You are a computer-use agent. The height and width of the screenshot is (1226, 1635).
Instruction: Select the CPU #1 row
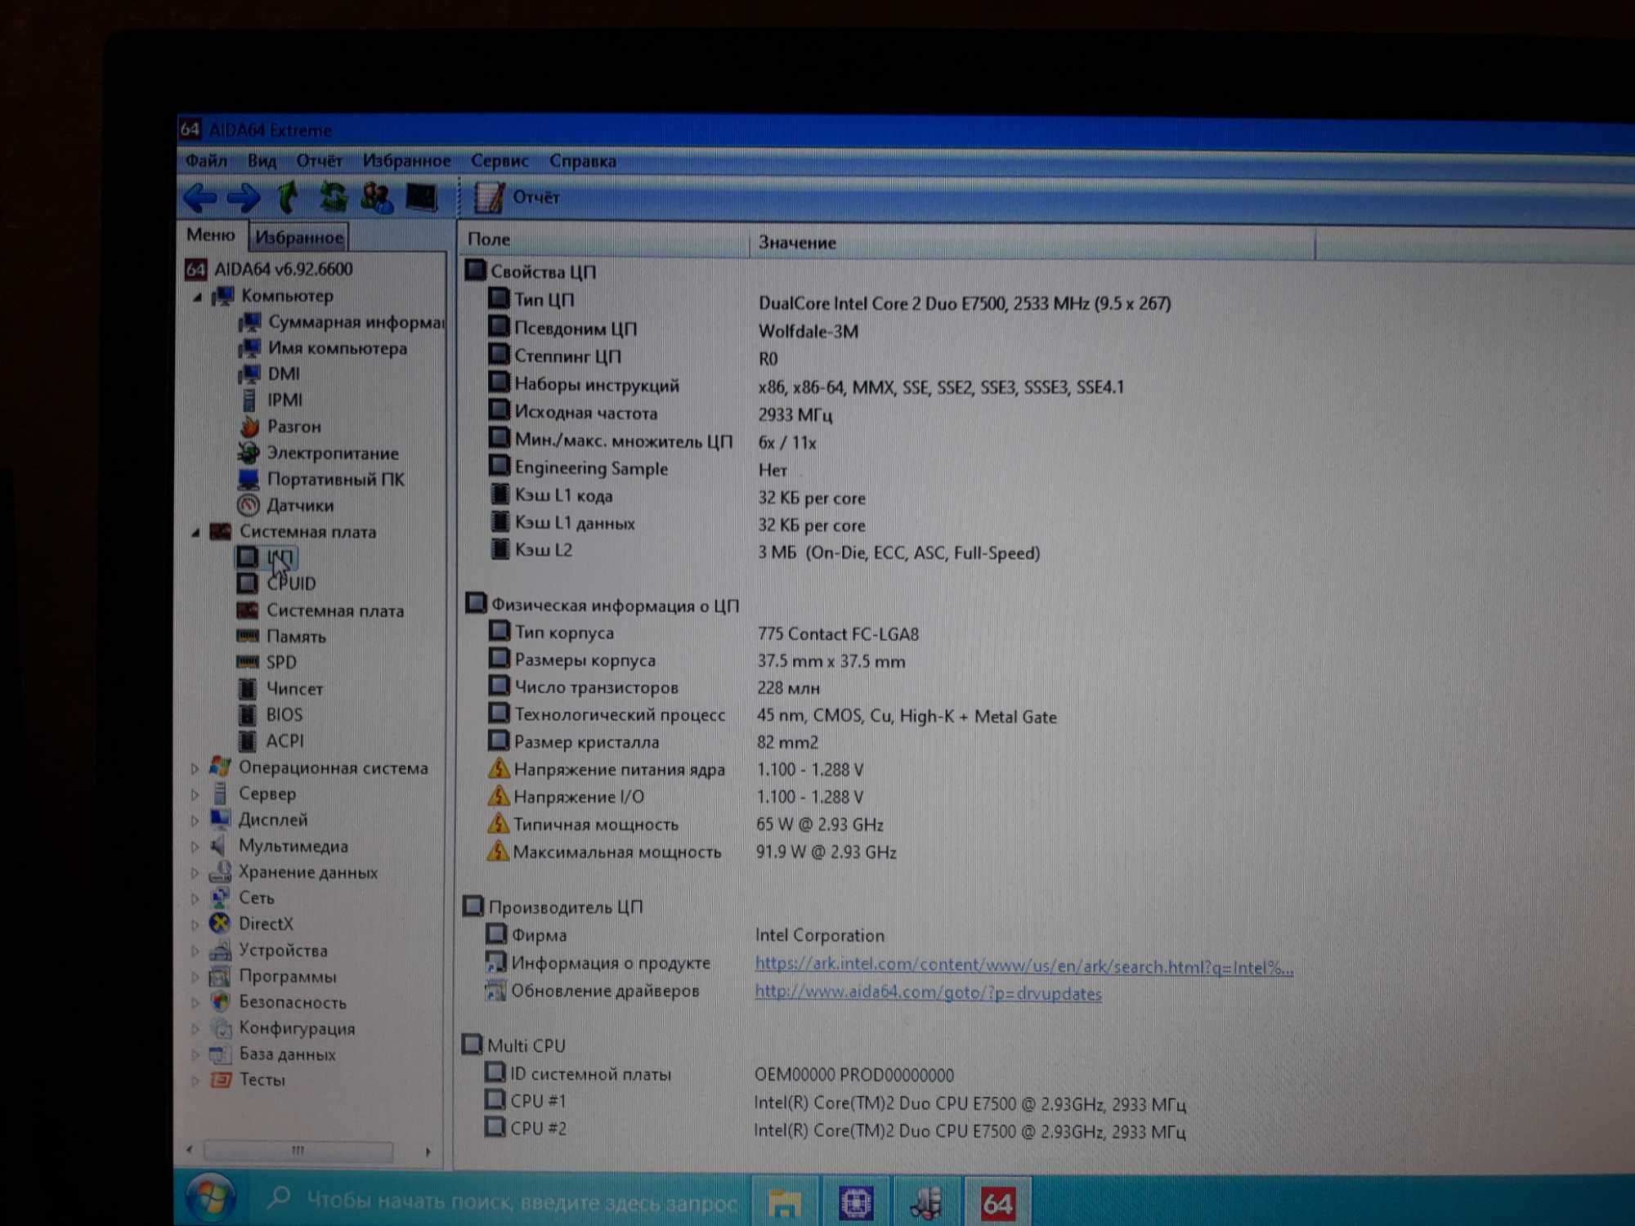834,1102
